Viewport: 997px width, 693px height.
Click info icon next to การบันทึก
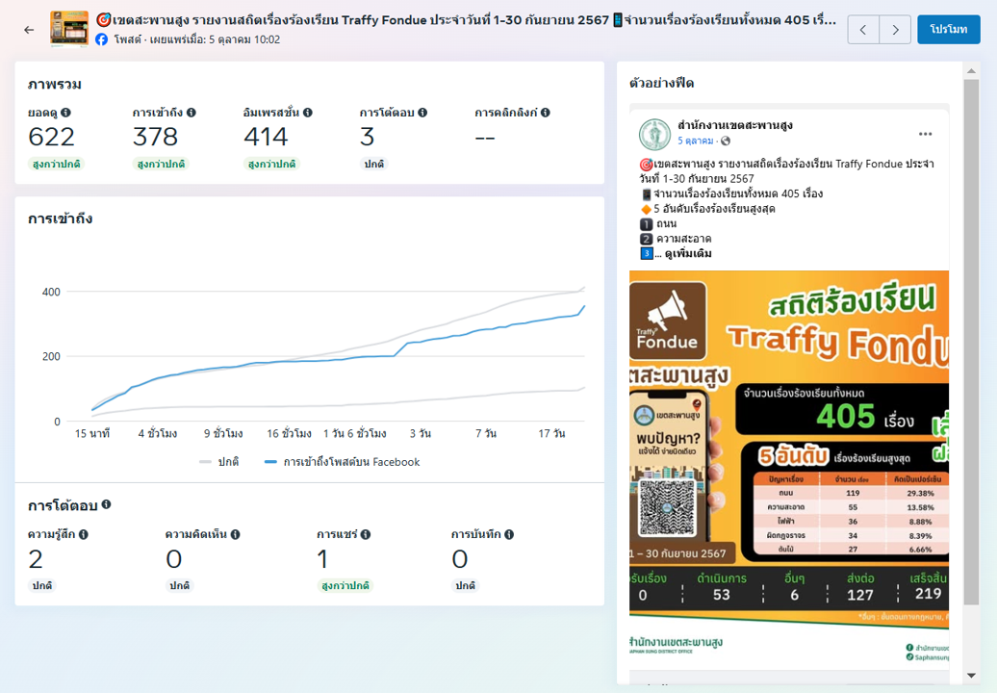point(509,534)
